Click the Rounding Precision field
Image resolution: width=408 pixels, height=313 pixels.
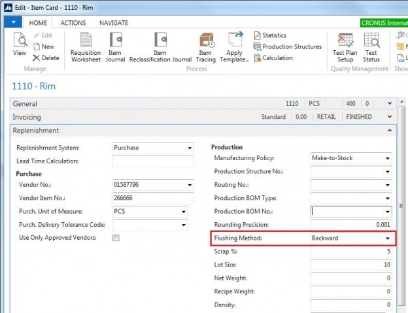351,225
